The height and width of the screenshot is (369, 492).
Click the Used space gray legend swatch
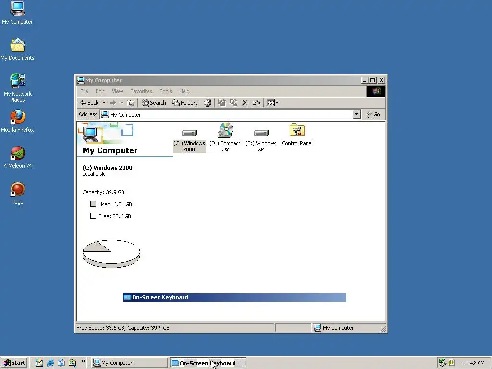click(93, 204)
